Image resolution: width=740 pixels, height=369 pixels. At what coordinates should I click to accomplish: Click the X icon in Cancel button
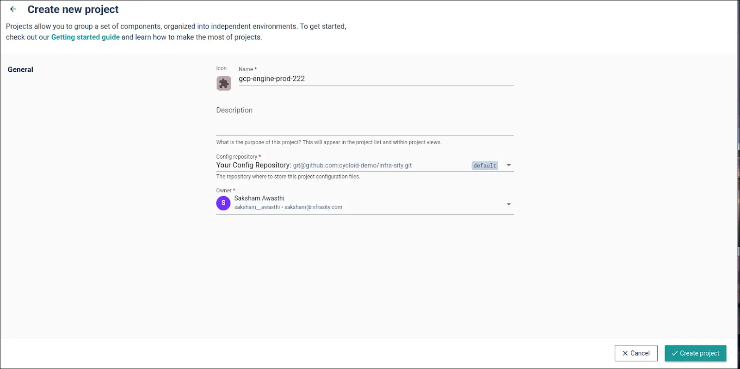click(625, 353)
